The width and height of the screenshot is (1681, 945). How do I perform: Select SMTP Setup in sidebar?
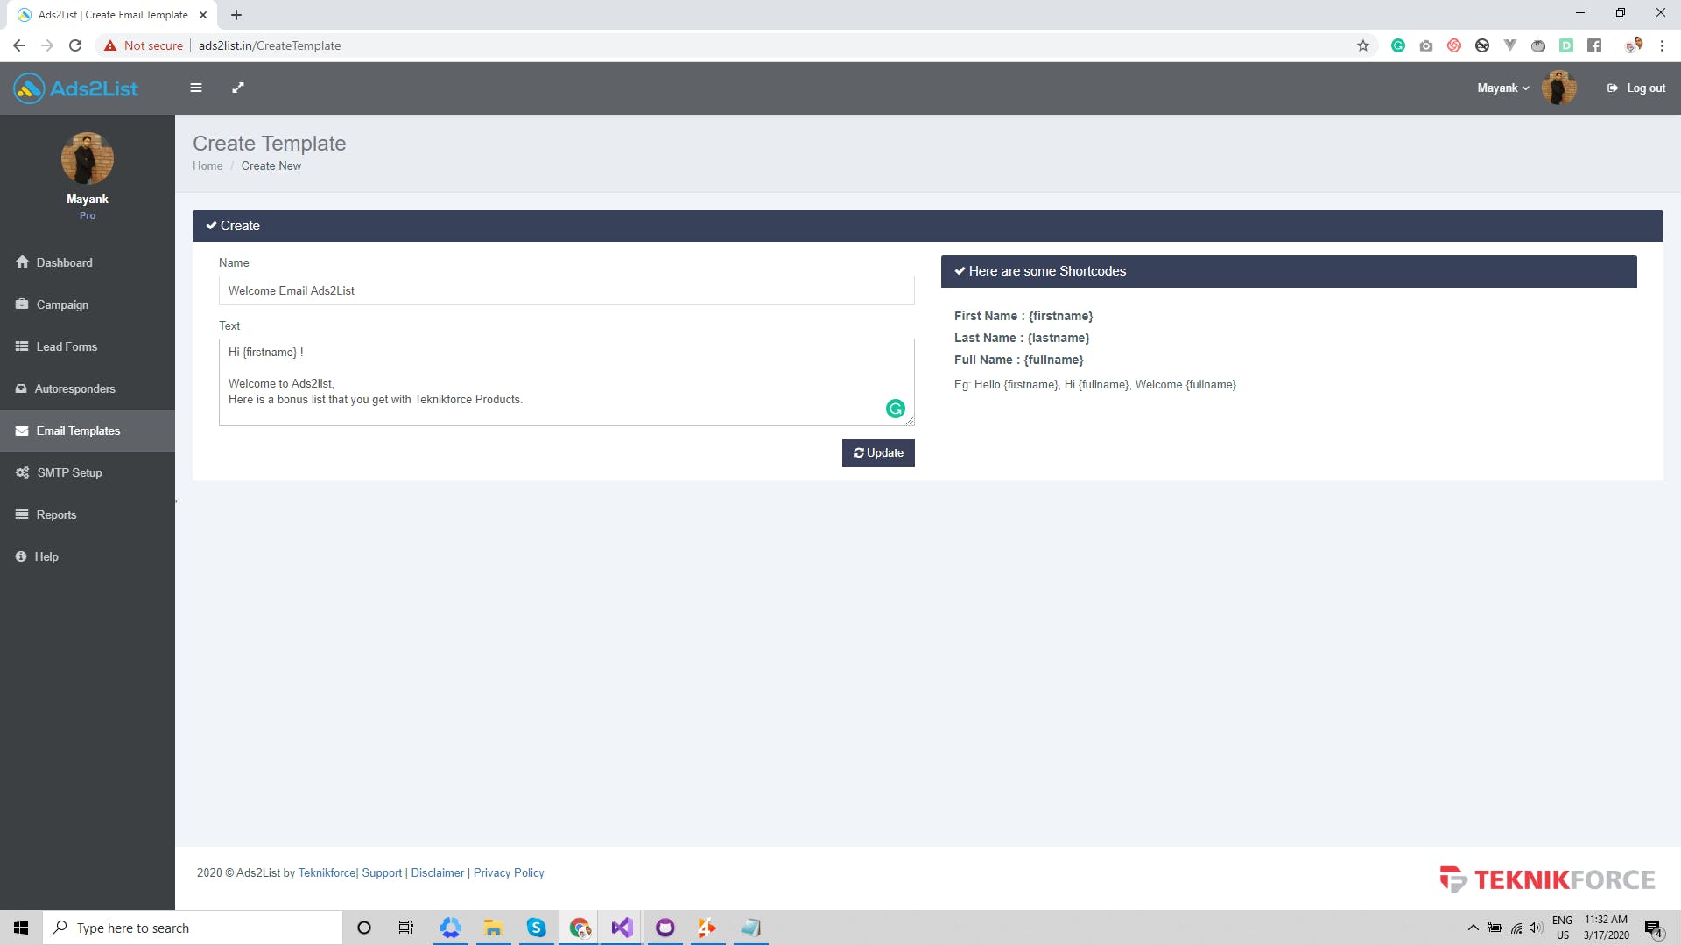click(69, 472)
